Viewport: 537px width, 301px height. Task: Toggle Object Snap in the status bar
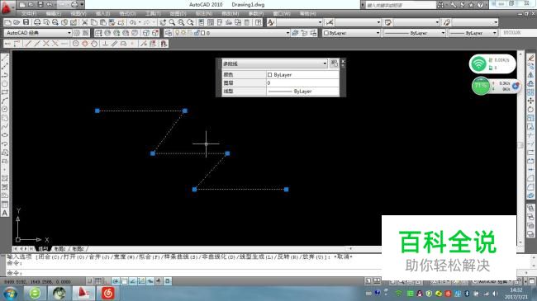click(124, 281)
